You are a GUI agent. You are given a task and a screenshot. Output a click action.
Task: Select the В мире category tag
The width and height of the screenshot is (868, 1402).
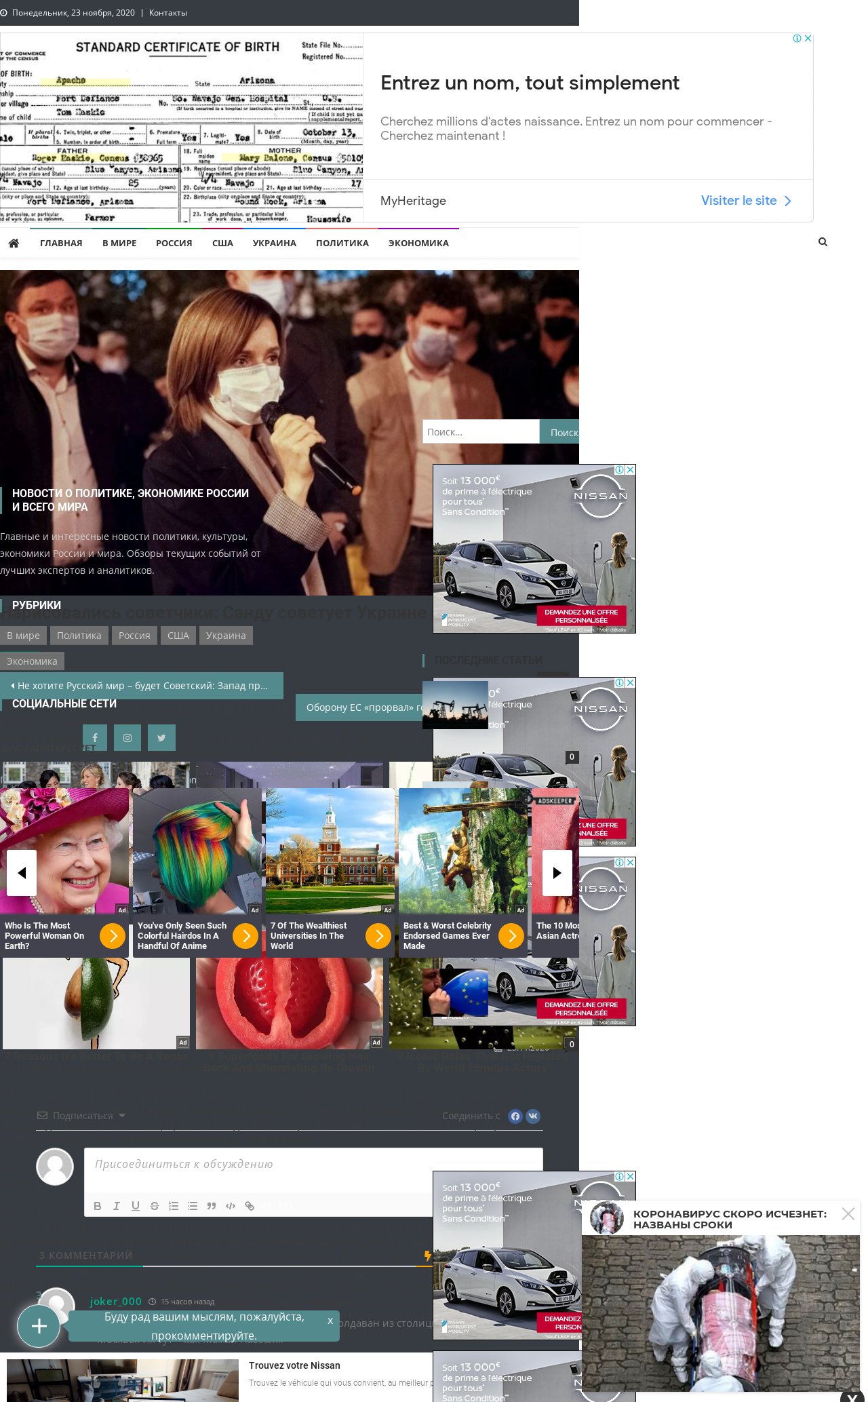(23, 636)
